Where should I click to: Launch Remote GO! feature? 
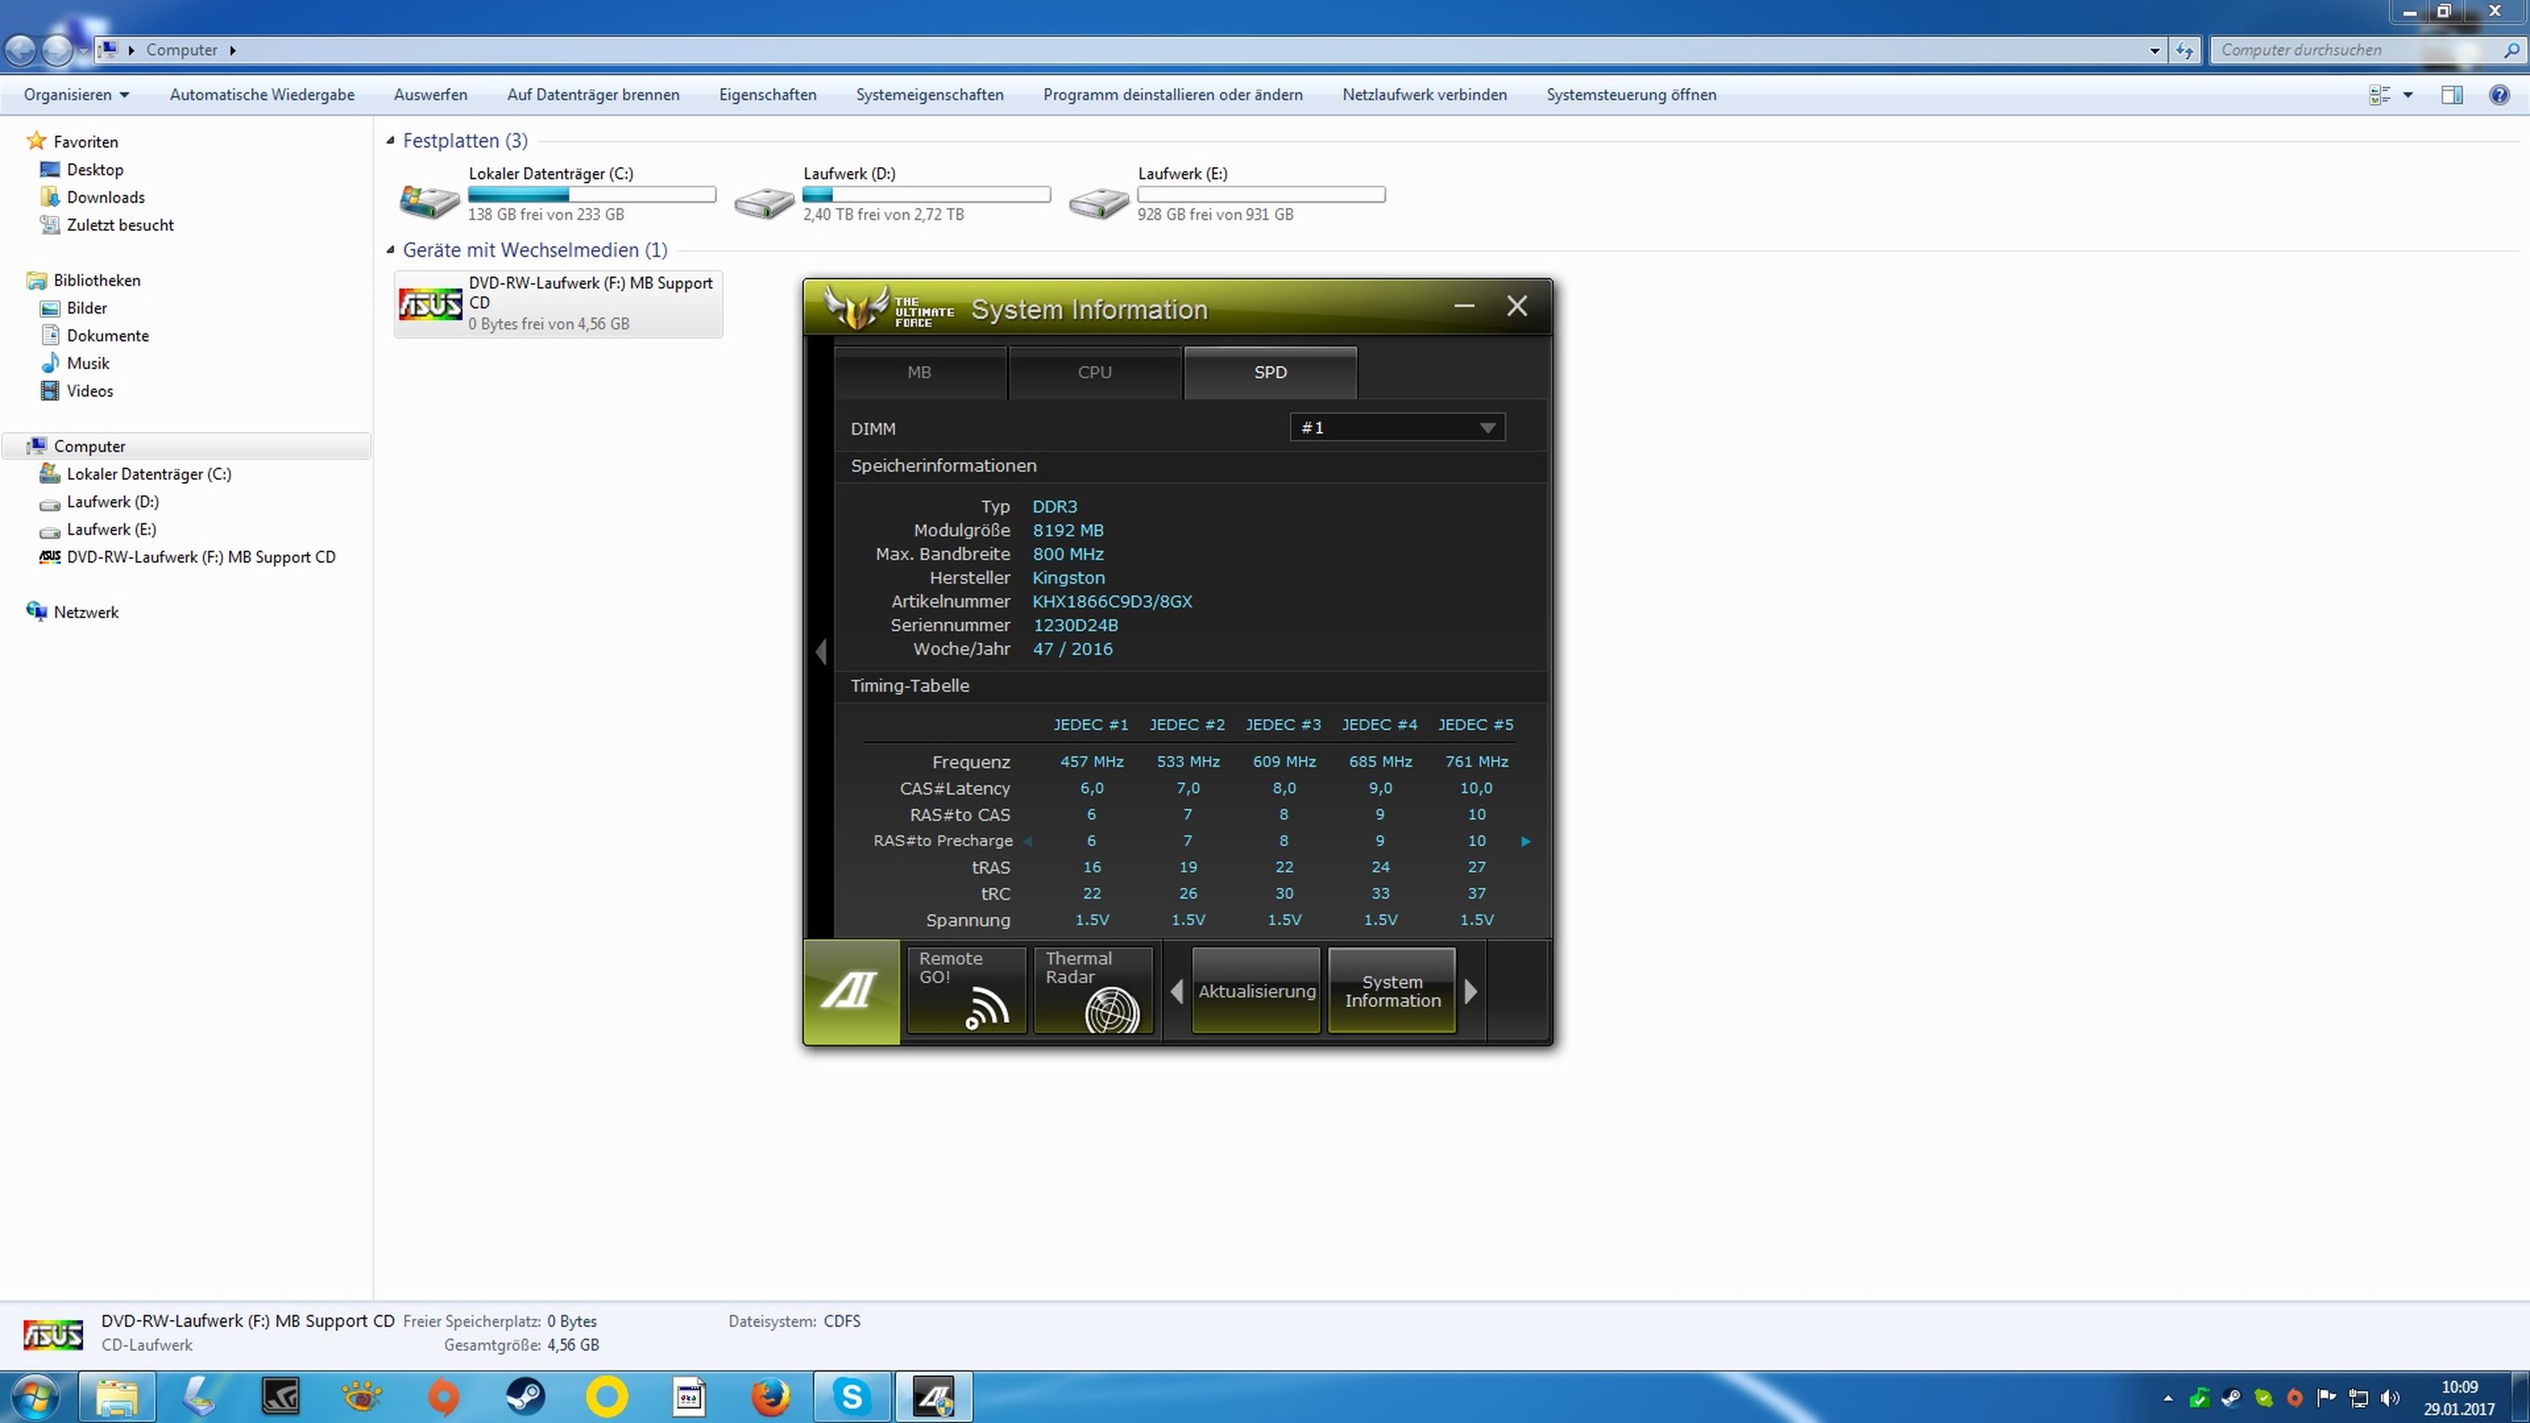[x=967, y=990]
